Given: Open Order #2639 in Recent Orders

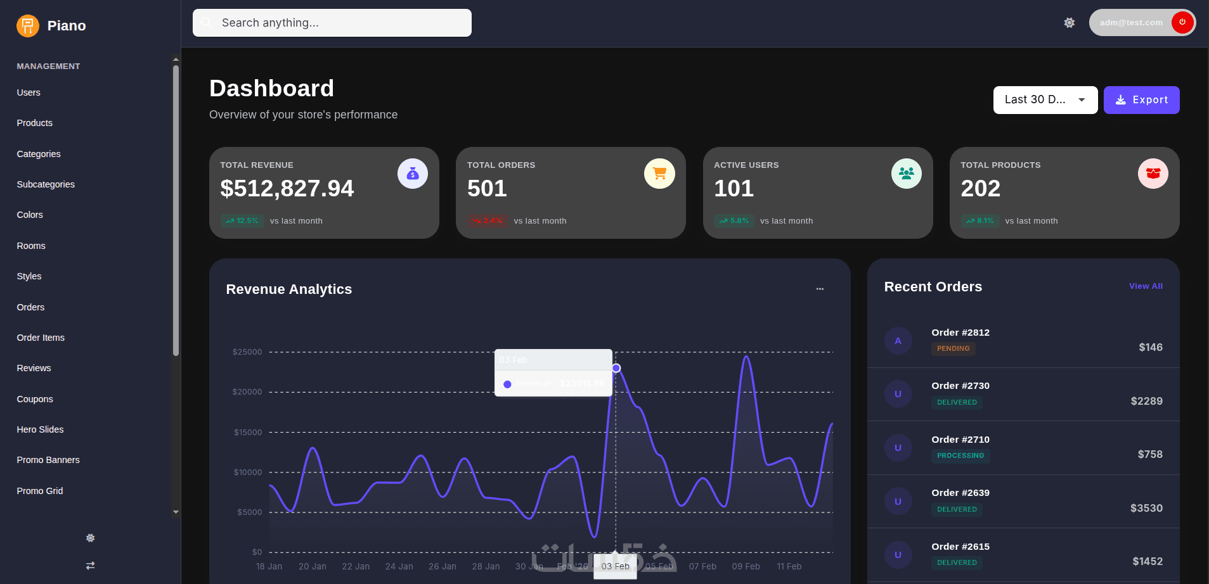Looking at the screenshot, I should [1023, 501].
